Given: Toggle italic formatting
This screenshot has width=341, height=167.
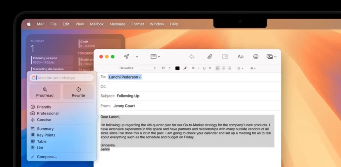Looking at the screenshot, I should pos(198,68).
